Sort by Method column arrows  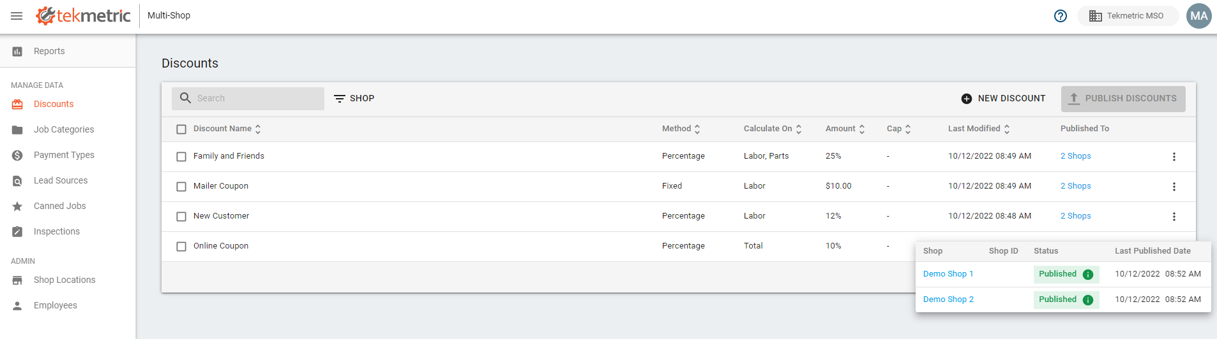tap(697, 129)
